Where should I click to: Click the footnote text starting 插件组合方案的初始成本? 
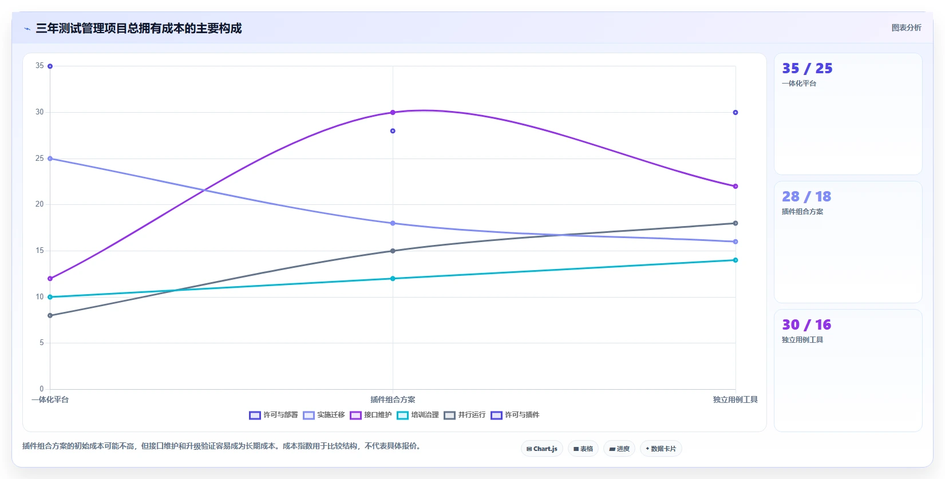click(x=222, y=446)
